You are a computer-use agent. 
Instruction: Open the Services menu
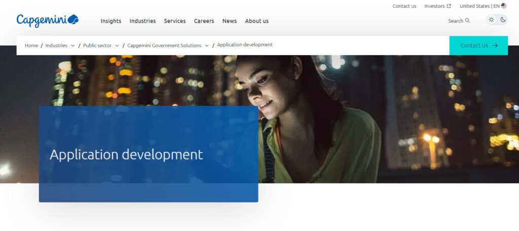pos(174,21)
